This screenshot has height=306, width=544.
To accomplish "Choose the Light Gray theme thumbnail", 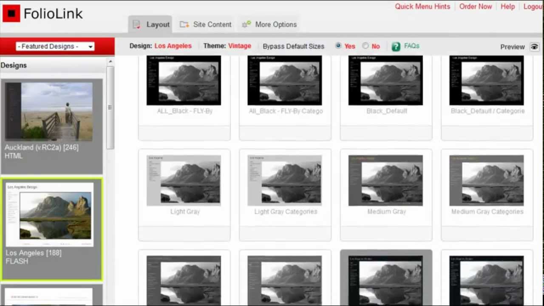I will [184, 180].
